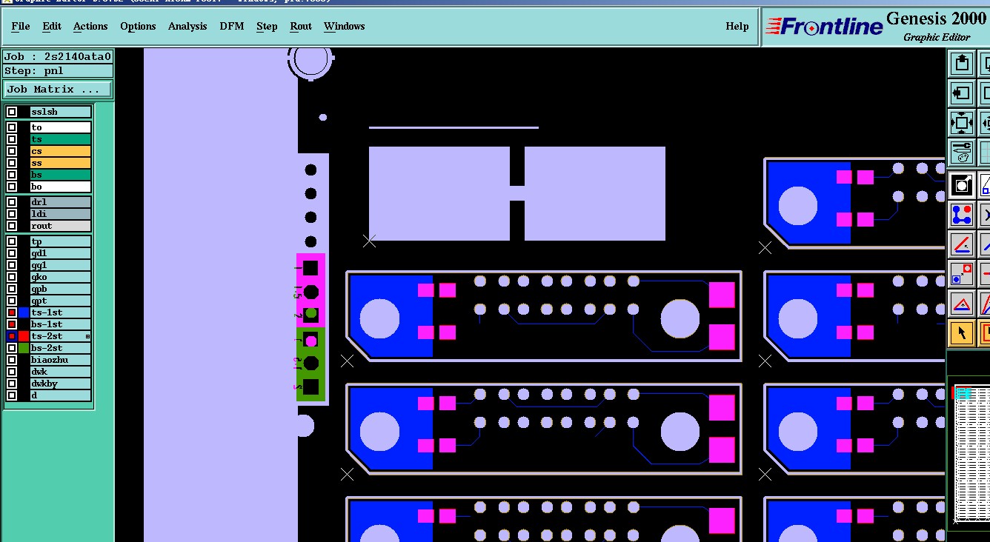Image resolution: width=990 pixels, height=542 pixels.
Task: Open the Options menu
Action: pos(138,27)
